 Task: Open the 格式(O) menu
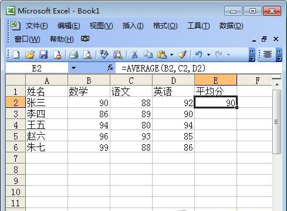pyautogui.click(x=165, y=26)
